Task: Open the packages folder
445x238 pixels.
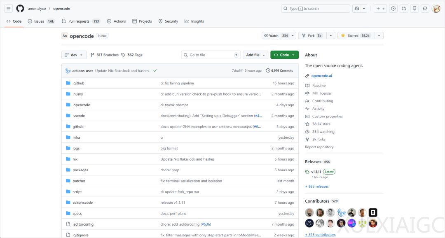Action: point(80,170)
